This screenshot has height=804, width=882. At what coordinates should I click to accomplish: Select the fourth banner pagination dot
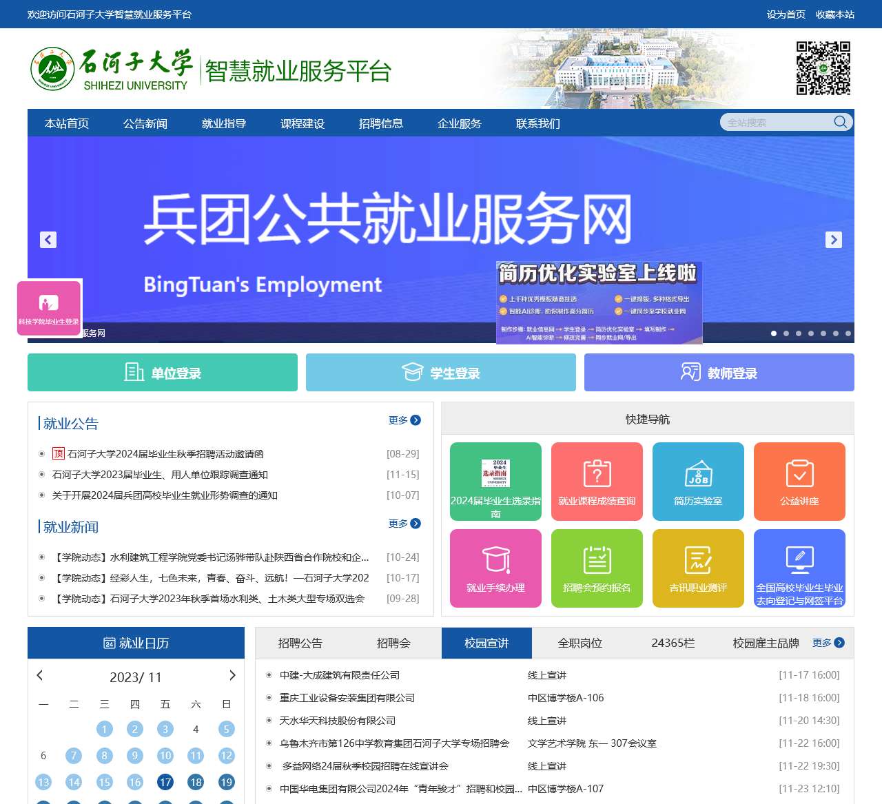[811, 333]
